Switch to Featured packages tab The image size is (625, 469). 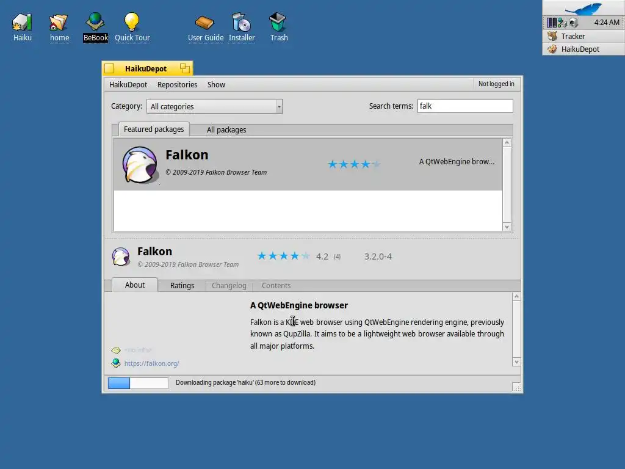[154, 129]
